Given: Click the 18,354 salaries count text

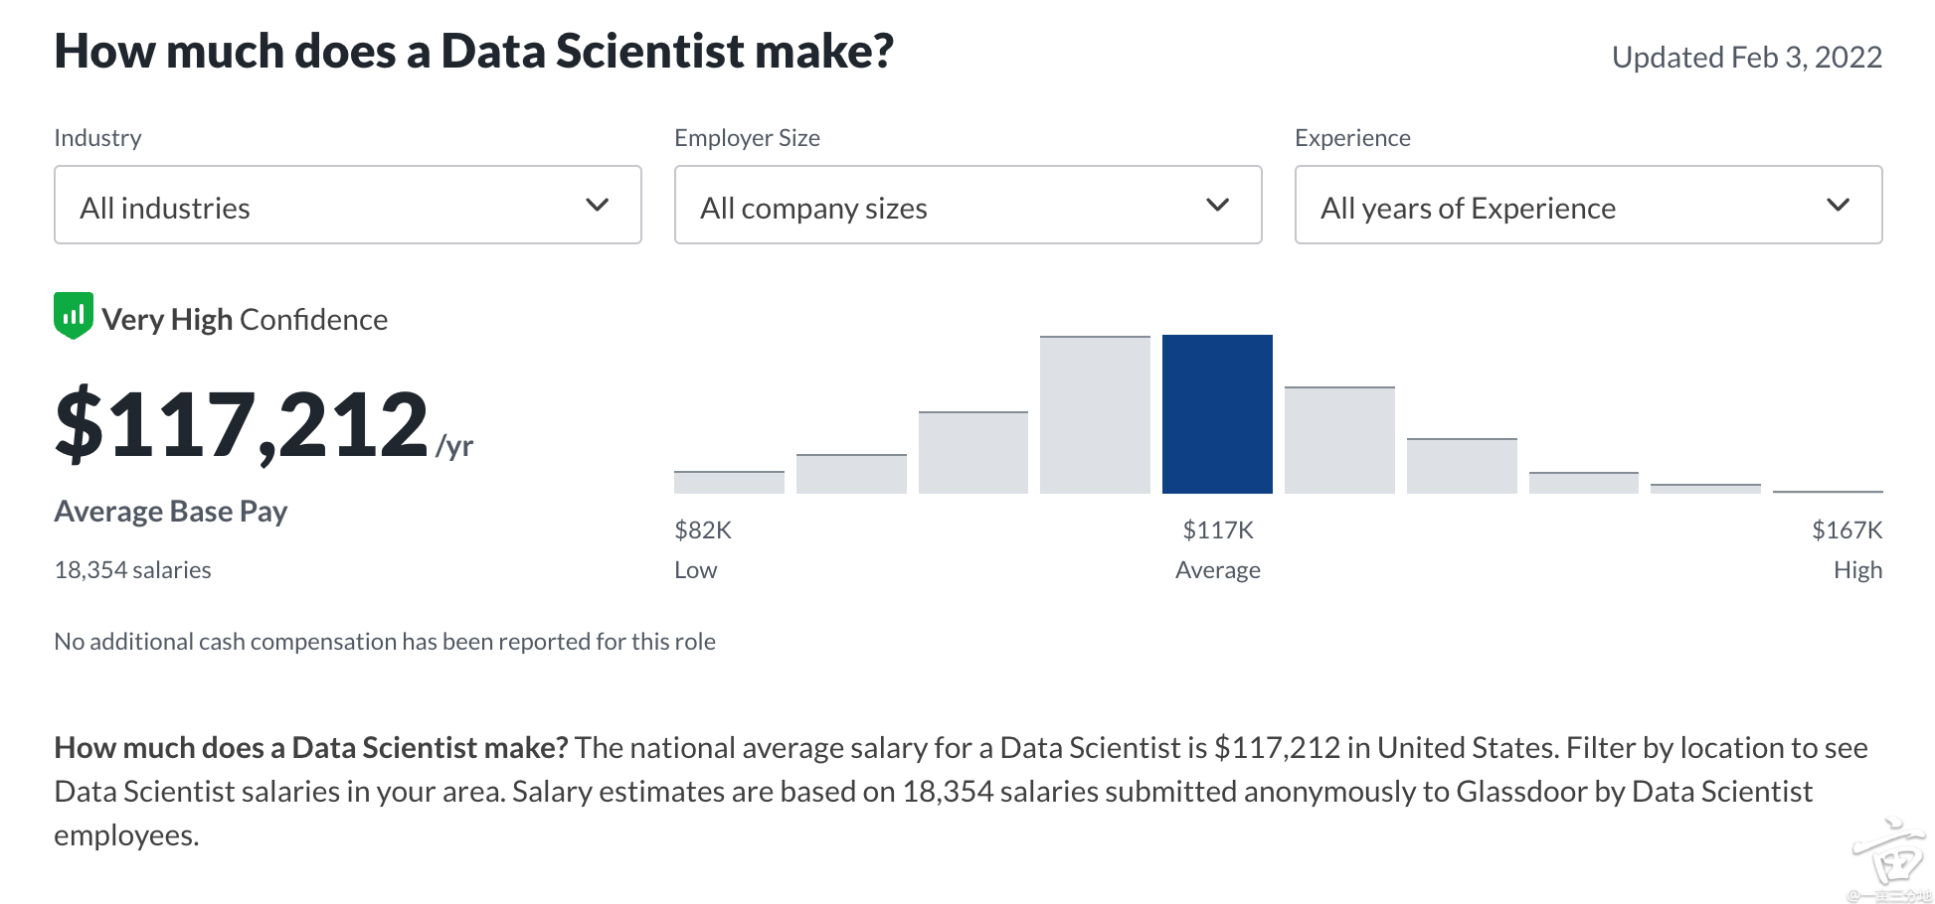Looking at the screenshot, I should (x=132, y=570).
